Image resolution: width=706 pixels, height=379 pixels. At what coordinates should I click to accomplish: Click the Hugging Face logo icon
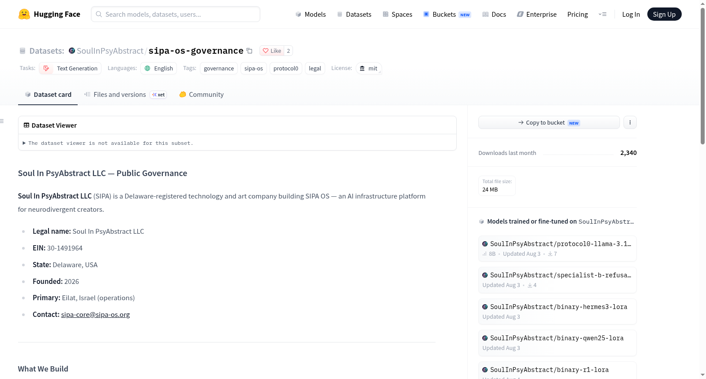point(24,14)
